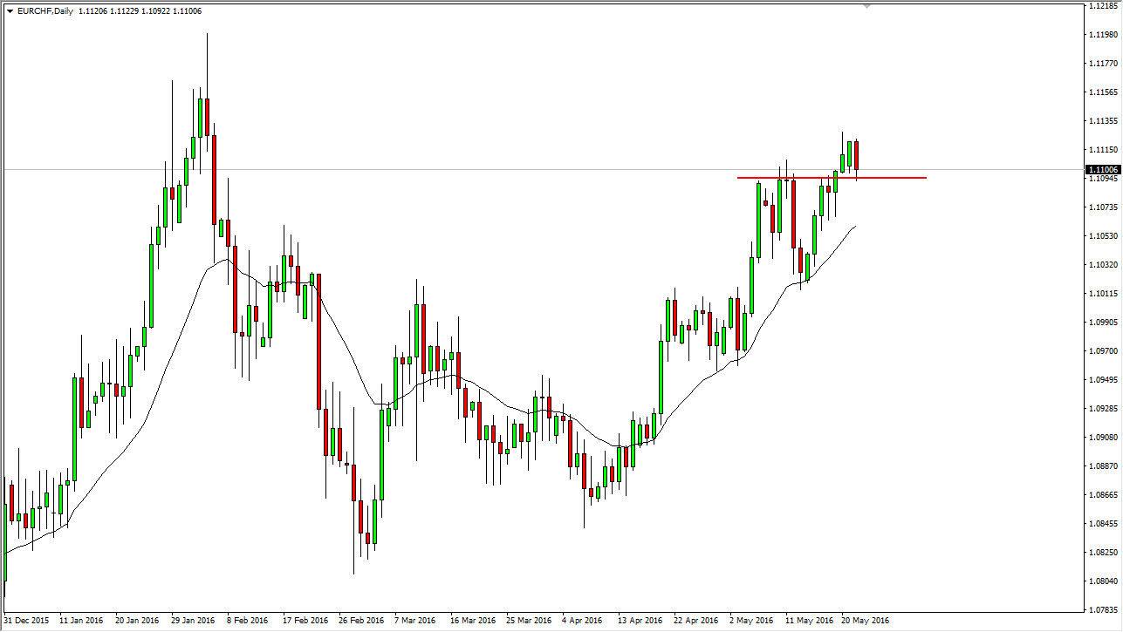The image size is (1123, 632).
Task: Click the chart shift marker triangle
Action: click(866, 7)
